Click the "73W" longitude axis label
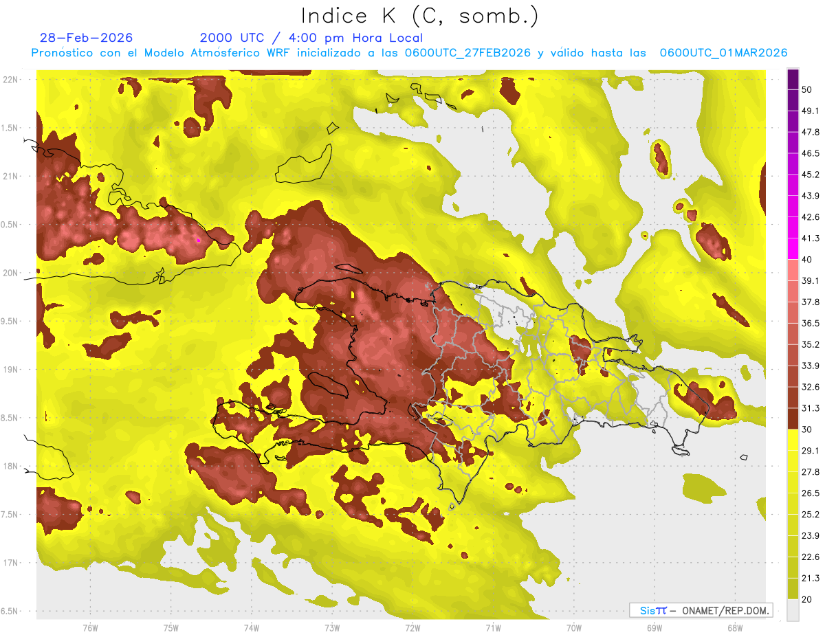 tap(331, 627)
